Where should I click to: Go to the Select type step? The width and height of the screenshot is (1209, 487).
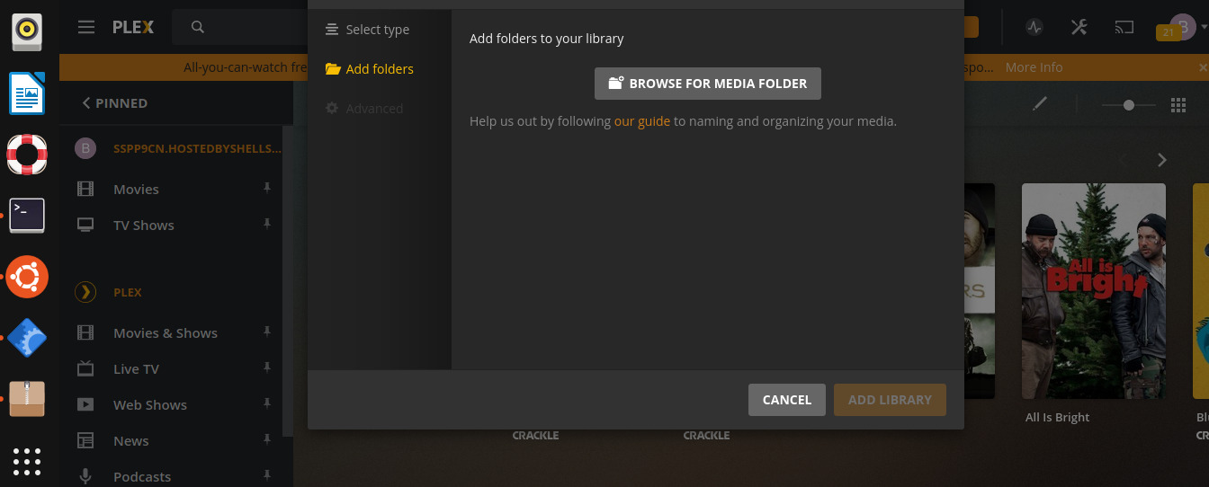pos(377,30)
